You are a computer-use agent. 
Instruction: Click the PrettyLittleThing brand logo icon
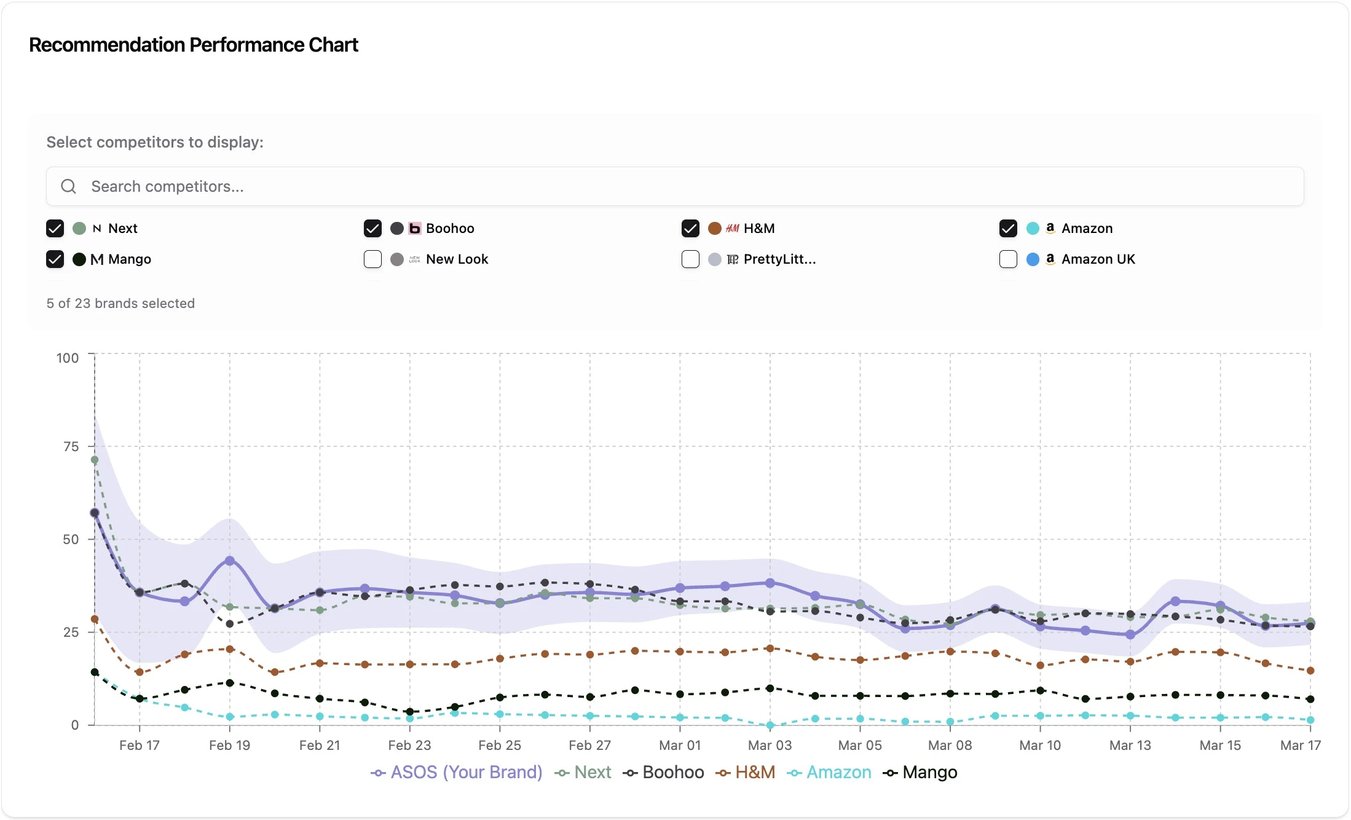coord(732,259)
